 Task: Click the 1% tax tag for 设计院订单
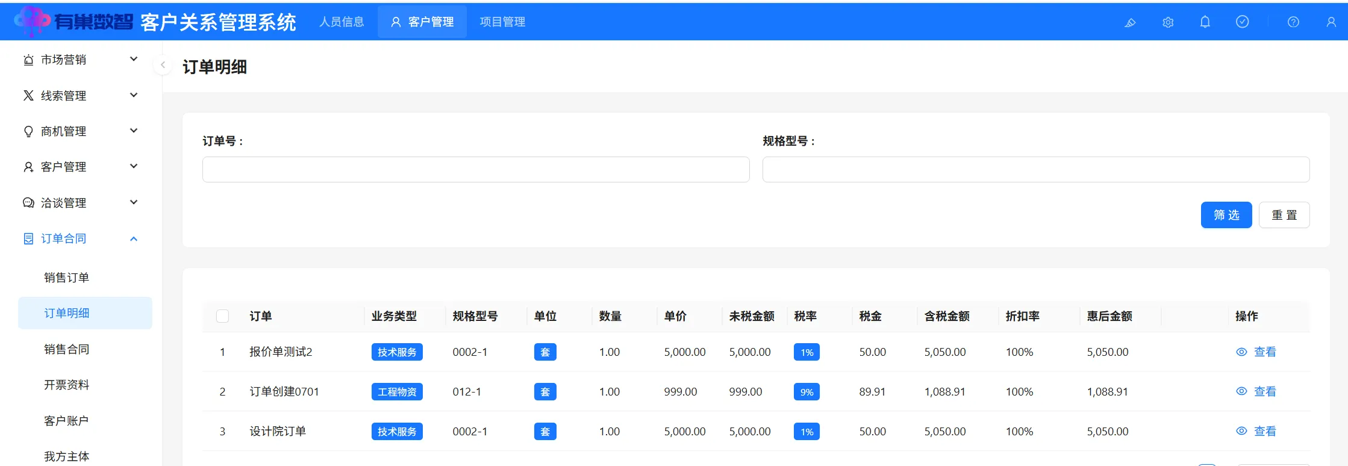[x=807, y=432]
